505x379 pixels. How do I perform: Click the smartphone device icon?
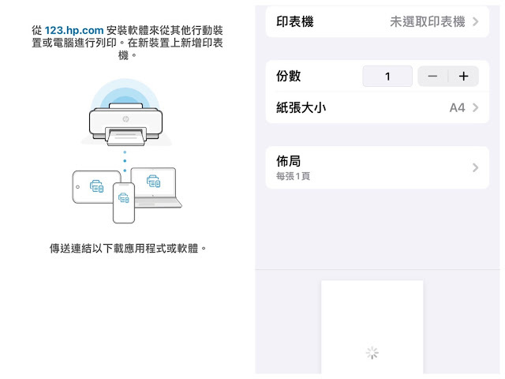[124, 202]
